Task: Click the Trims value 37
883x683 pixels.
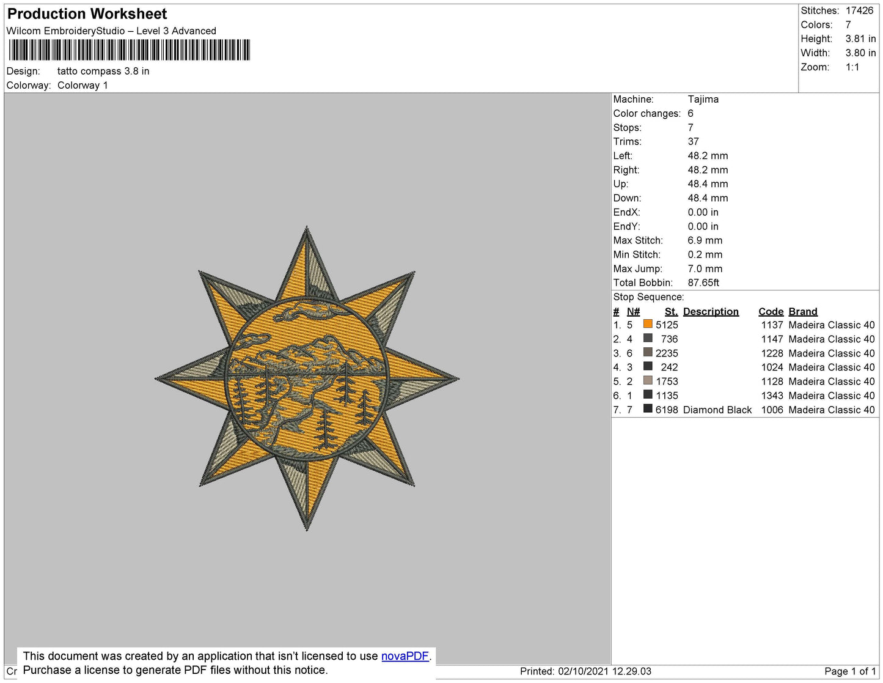Action: tap(694, 141)
